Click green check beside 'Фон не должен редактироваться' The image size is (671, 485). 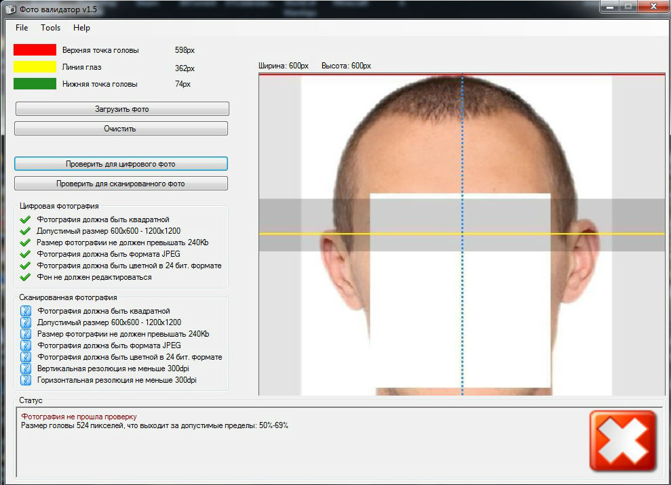click(25, 277)
